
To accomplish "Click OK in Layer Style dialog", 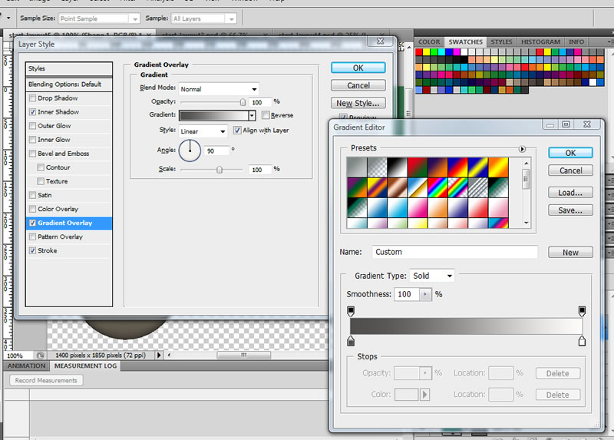I will pyautogui.click(x=358, y=68).
